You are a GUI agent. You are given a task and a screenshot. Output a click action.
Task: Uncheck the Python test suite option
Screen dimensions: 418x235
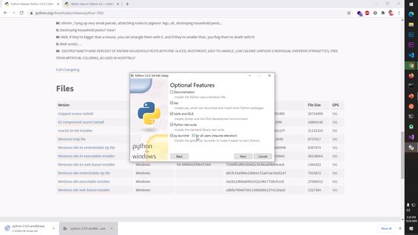coord(172,125)
